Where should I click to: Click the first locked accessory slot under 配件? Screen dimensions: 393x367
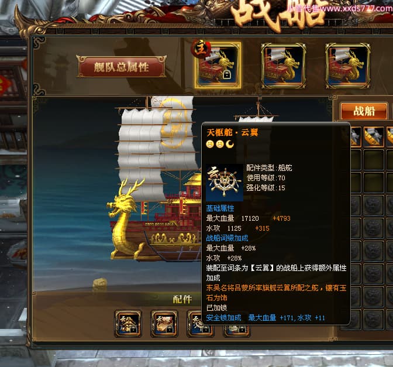tap(128, 324)
